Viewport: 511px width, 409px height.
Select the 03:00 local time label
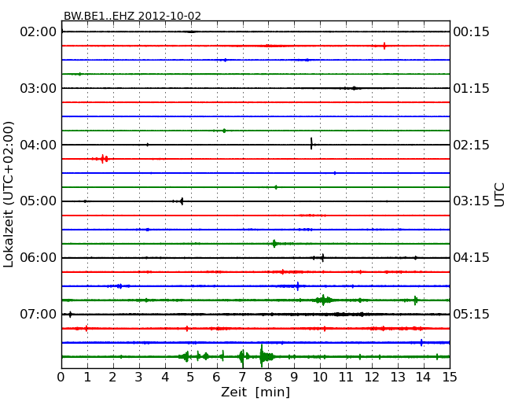point(39,88)
